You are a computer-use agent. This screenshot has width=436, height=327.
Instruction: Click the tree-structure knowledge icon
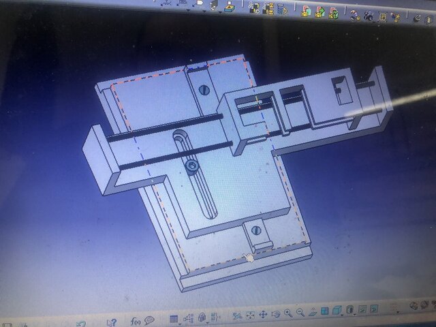(x=188, y=318)
